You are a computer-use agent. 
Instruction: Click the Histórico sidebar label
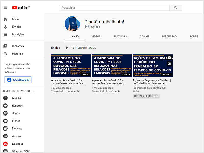point(18,54)
